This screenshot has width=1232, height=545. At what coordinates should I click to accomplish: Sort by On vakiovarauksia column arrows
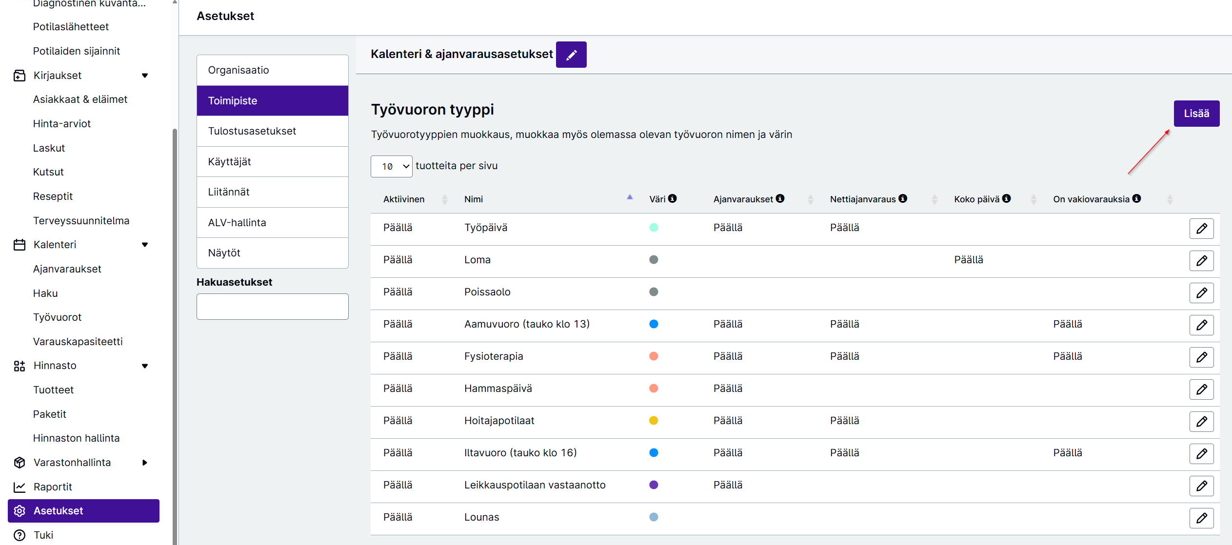1170,199
